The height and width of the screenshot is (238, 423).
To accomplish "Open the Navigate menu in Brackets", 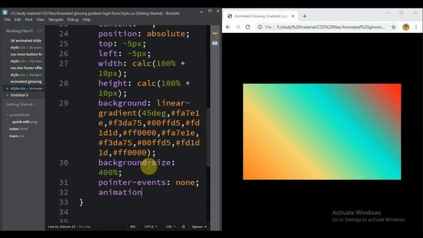I will 56,20.
